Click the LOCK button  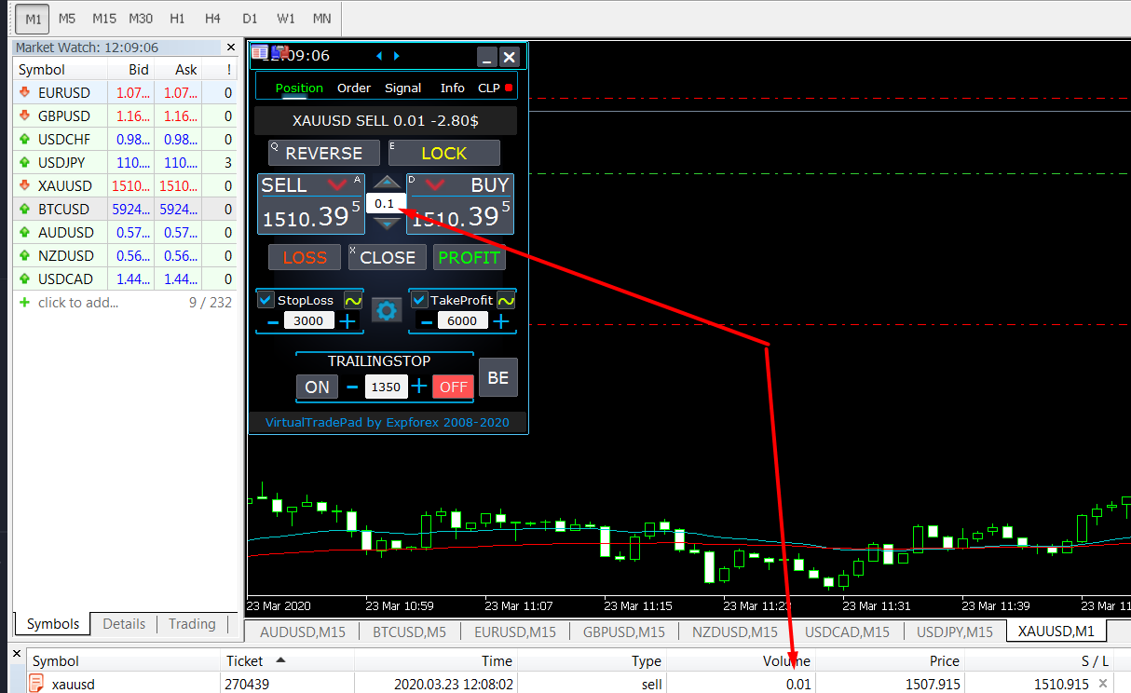pos(444,153)
